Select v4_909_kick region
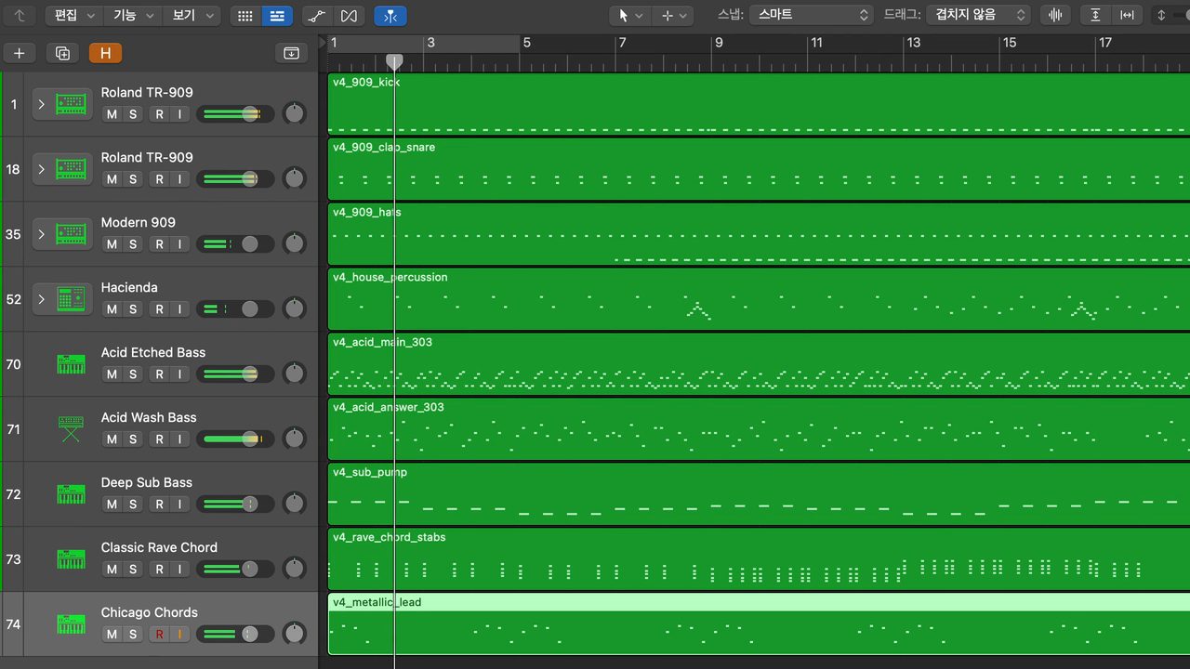This screenshot has width=1190, height=669. [x=759, y=104]
